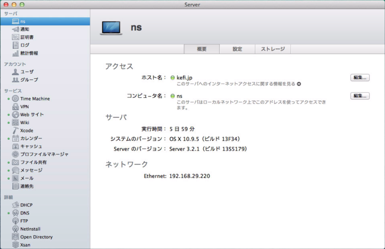Click the 詳細 sidebar section header
The width and height of the screenshot is (385, 249).
tap(8, 197)
